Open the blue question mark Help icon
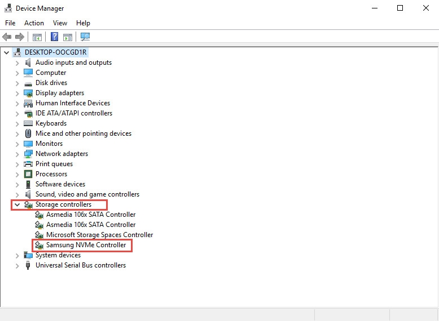Image resolution: width=439 pixels, height=321 pixels. tap(54, 37)
